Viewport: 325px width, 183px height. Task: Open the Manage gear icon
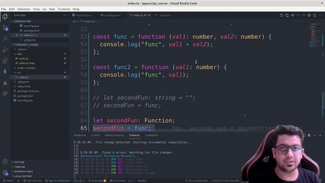[5, 173]
